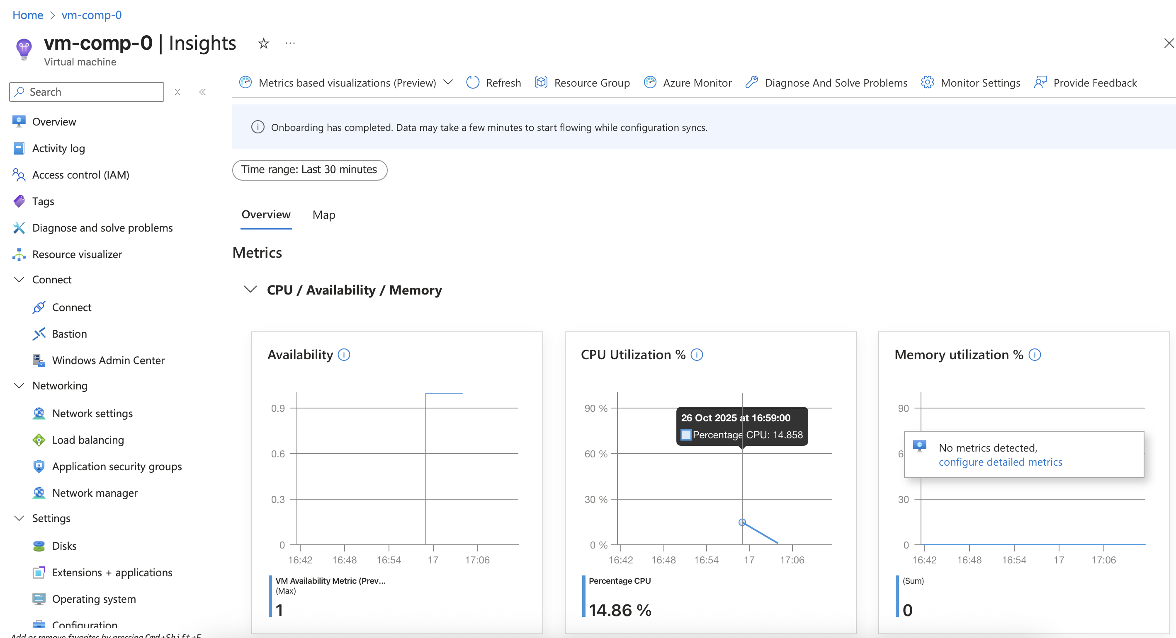This screenshot has width=1176, height=638.
Task: Click Memory utilization info icon
Action: point(1035,354)
